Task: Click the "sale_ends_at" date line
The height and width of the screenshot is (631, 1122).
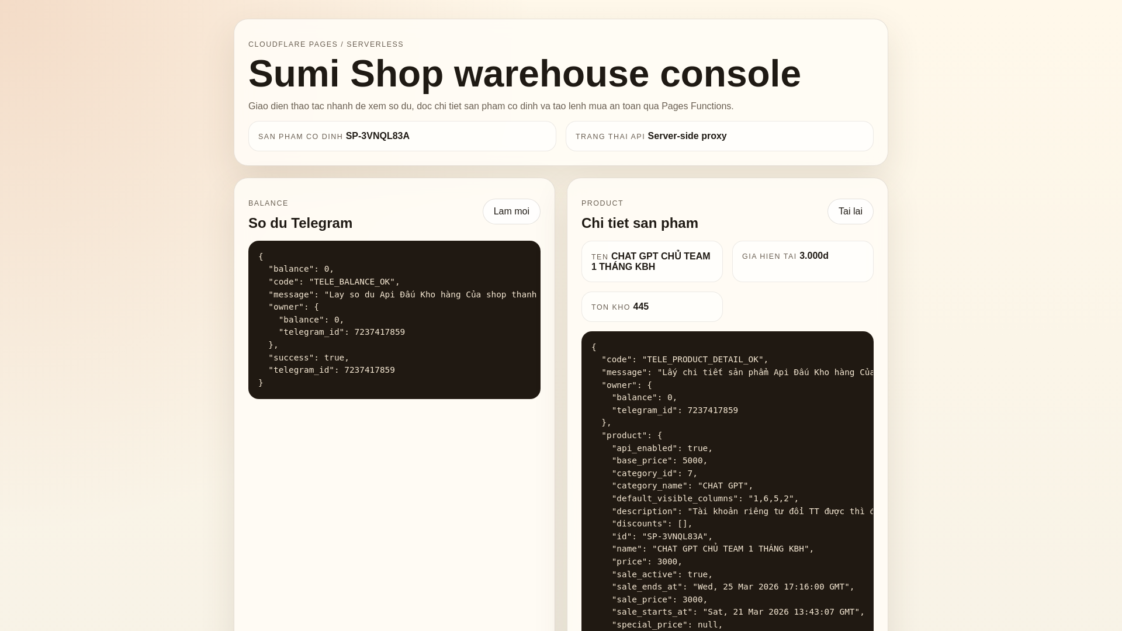Action: tap(733, 587)
